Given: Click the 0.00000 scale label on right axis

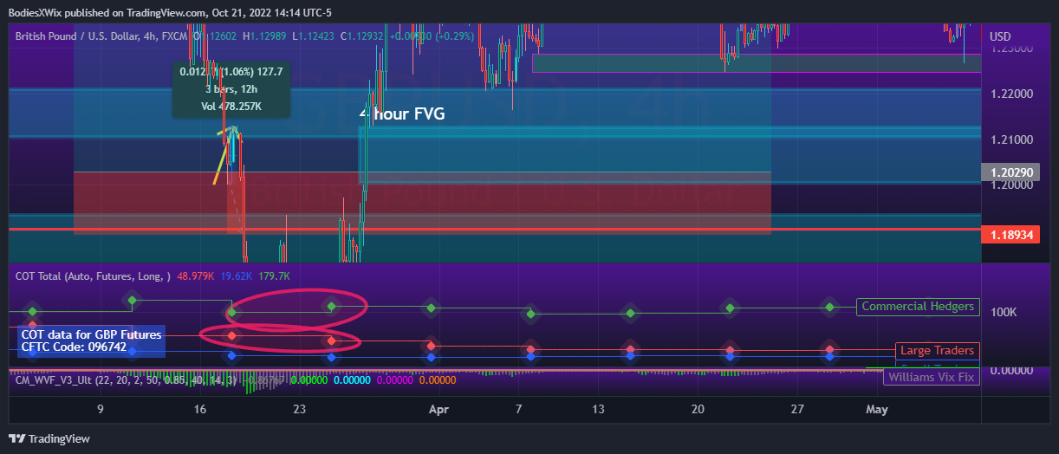Looking at the screenshot, I should (x=1011, y=371).
